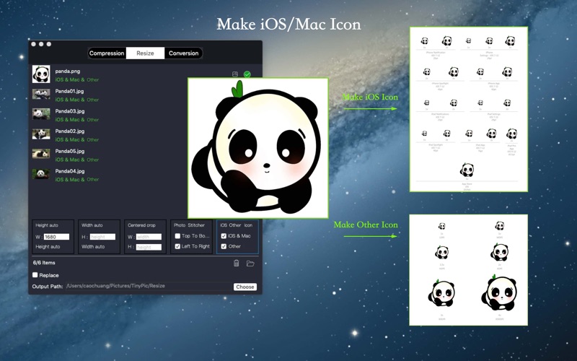This screenshot has width=577, height=361.
Task: Click the save icon beside panda.png
Action: pyautogui.click(x=235, y=74)
